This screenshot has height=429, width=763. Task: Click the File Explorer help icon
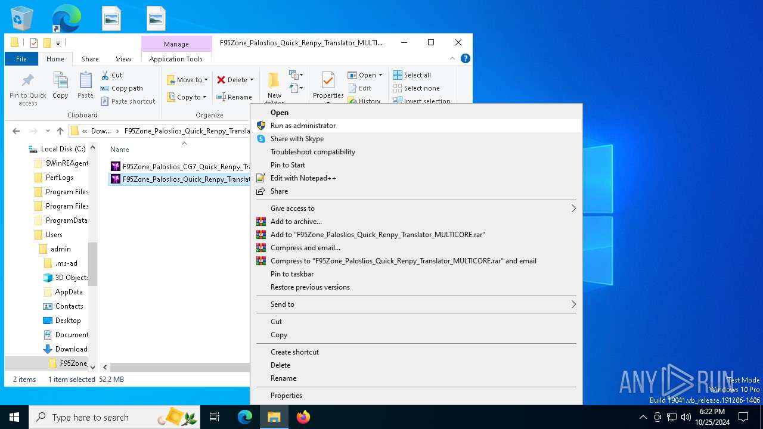point(466,58)
